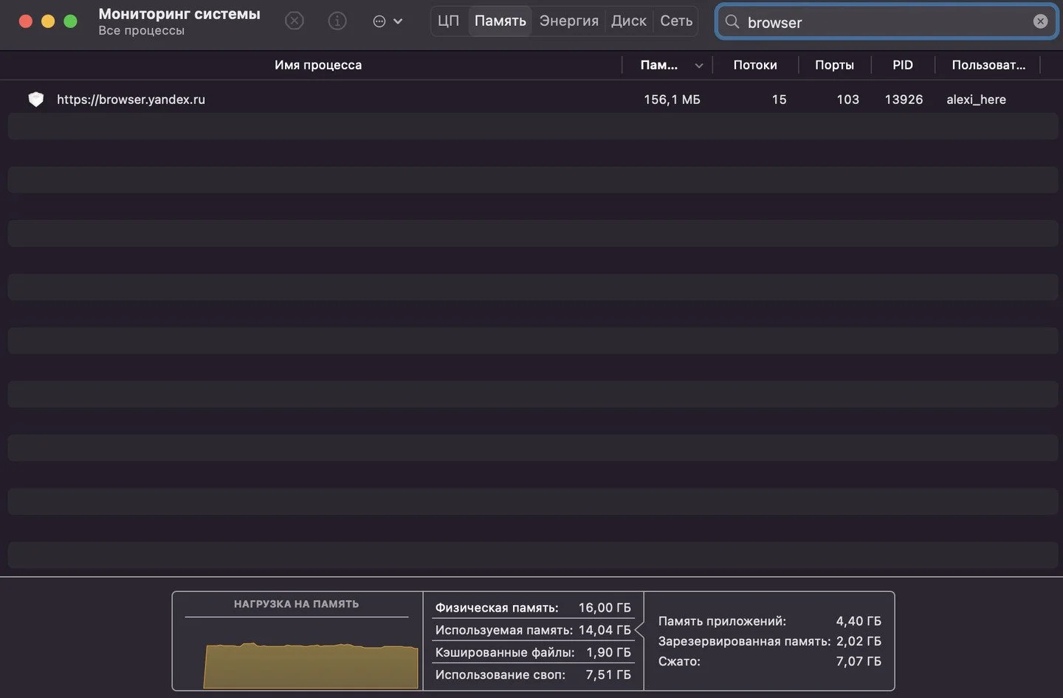Switch to the Сеть tab

coord(676,21)
